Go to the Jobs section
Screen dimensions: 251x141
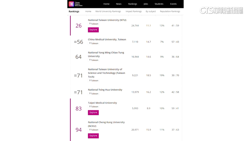[x=146, y=4]
